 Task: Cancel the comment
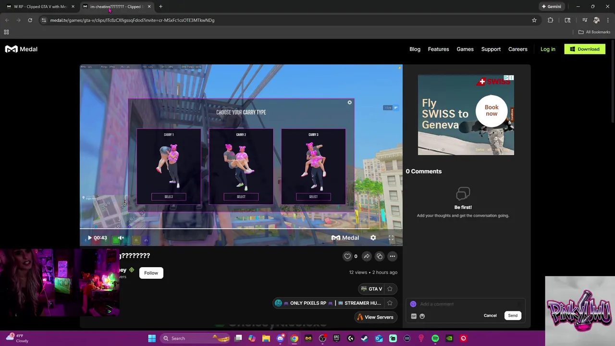coord(490,316)
